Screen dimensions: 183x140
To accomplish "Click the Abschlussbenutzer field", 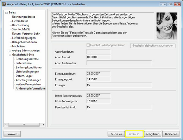I will point(119,63).
